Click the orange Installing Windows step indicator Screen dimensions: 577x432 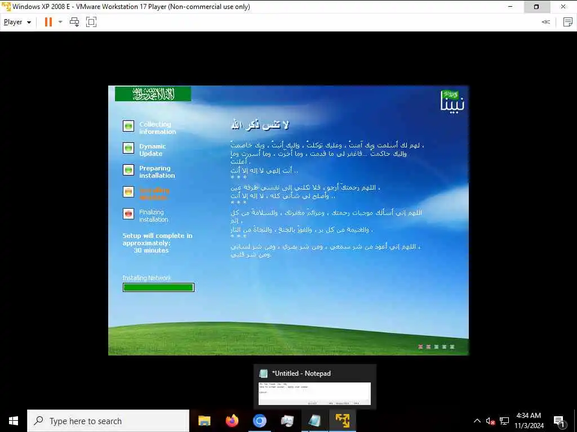[x=128, y=192]
